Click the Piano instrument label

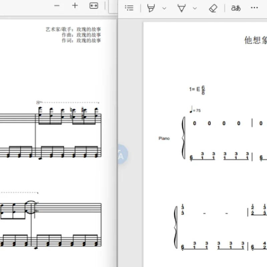pyautogui.click(x=164, y=138)
